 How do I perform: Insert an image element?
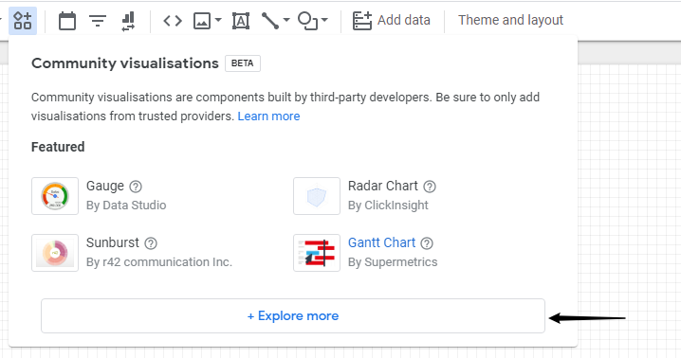202,21
